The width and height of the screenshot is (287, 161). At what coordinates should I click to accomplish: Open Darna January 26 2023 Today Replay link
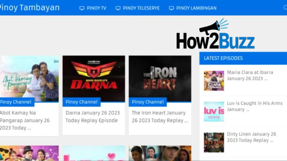tap(93, 117)
